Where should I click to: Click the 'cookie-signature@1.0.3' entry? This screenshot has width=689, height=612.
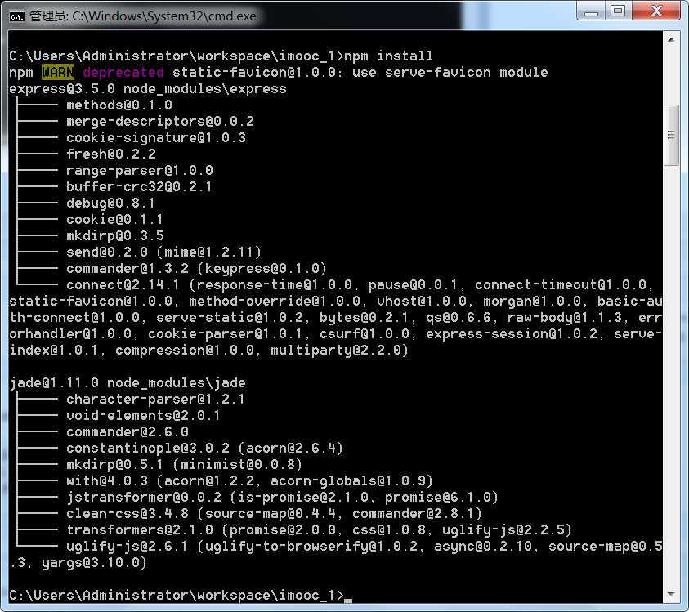click(156, 137)
